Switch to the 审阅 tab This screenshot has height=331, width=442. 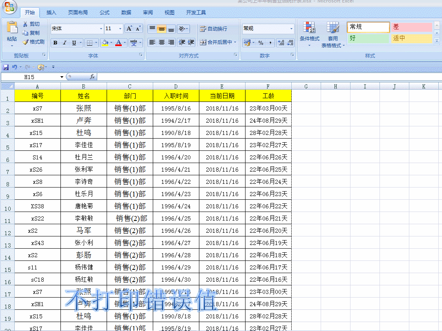(148, 12)
